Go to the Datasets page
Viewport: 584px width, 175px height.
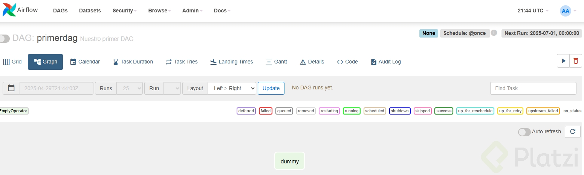[90, 11]
